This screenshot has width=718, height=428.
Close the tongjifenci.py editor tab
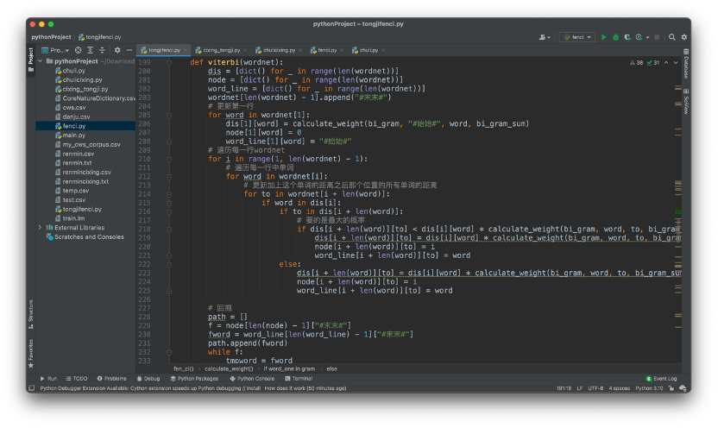(186, 50)
